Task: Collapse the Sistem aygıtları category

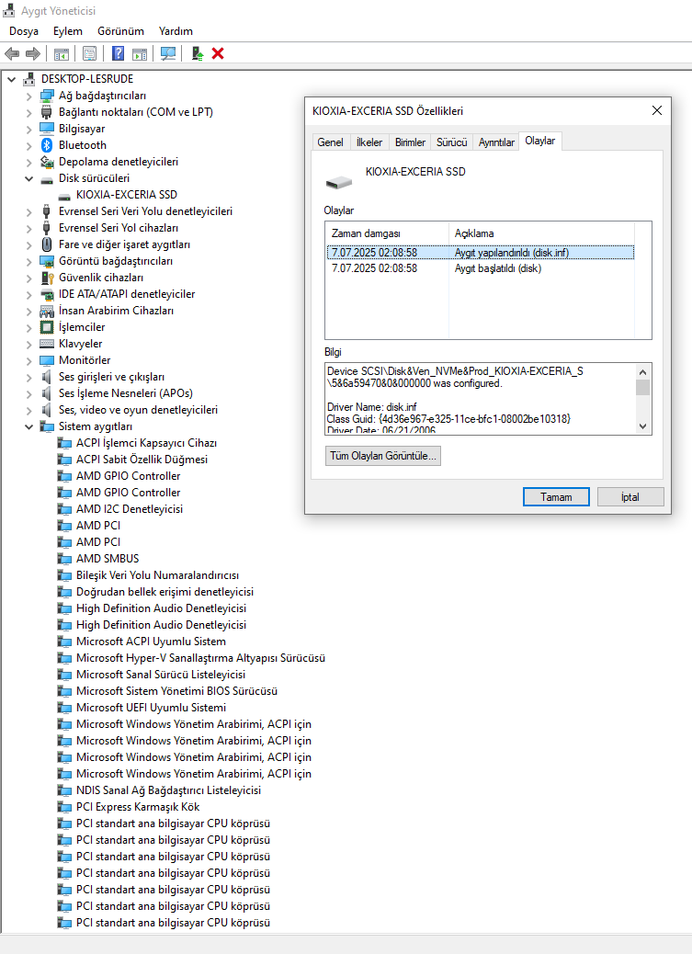Action: pos(28,426)
